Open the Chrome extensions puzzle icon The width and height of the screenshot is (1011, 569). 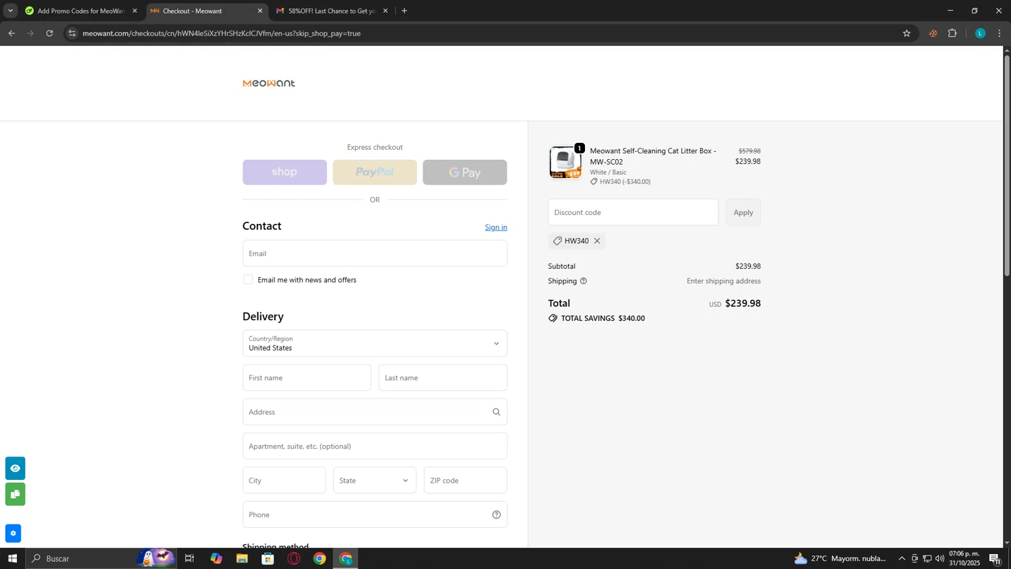[952, 33]
